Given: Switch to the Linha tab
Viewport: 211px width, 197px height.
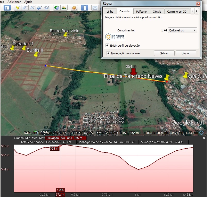Looking at the screenshot, I should pyautogui.click(x=110, y=12).
